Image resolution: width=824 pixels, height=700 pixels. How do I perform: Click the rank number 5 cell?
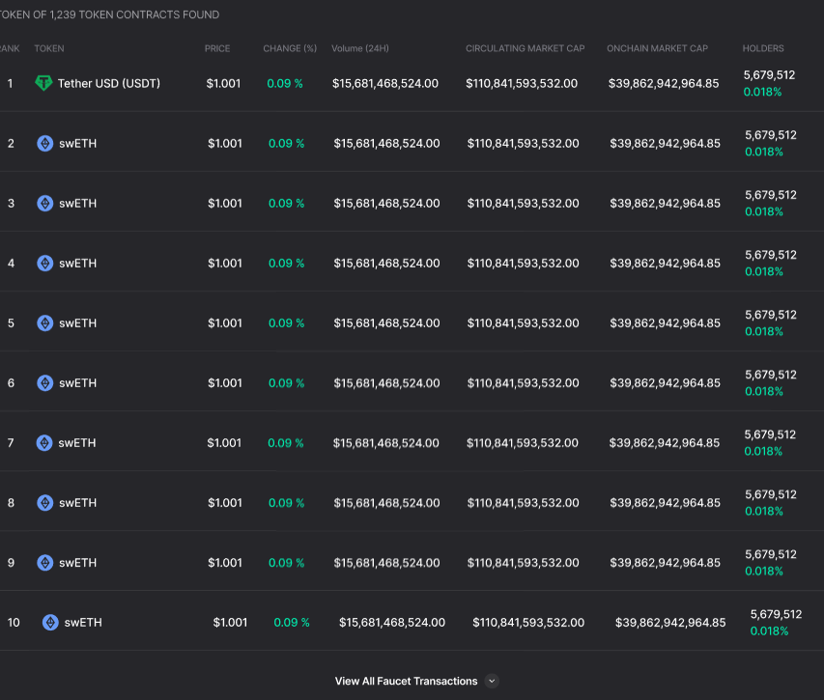[11, 322]
